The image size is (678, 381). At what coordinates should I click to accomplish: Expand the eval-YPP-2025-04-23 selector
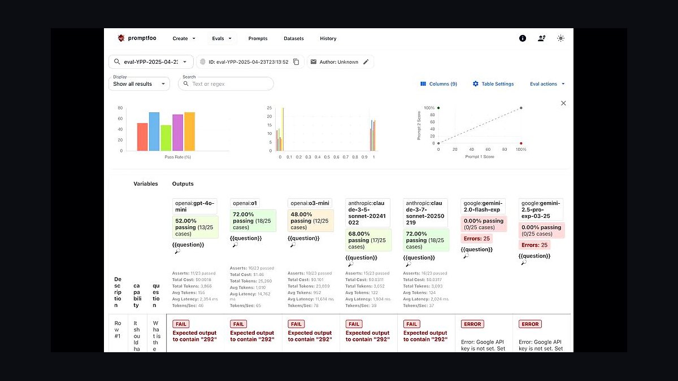tap(151, 62)
